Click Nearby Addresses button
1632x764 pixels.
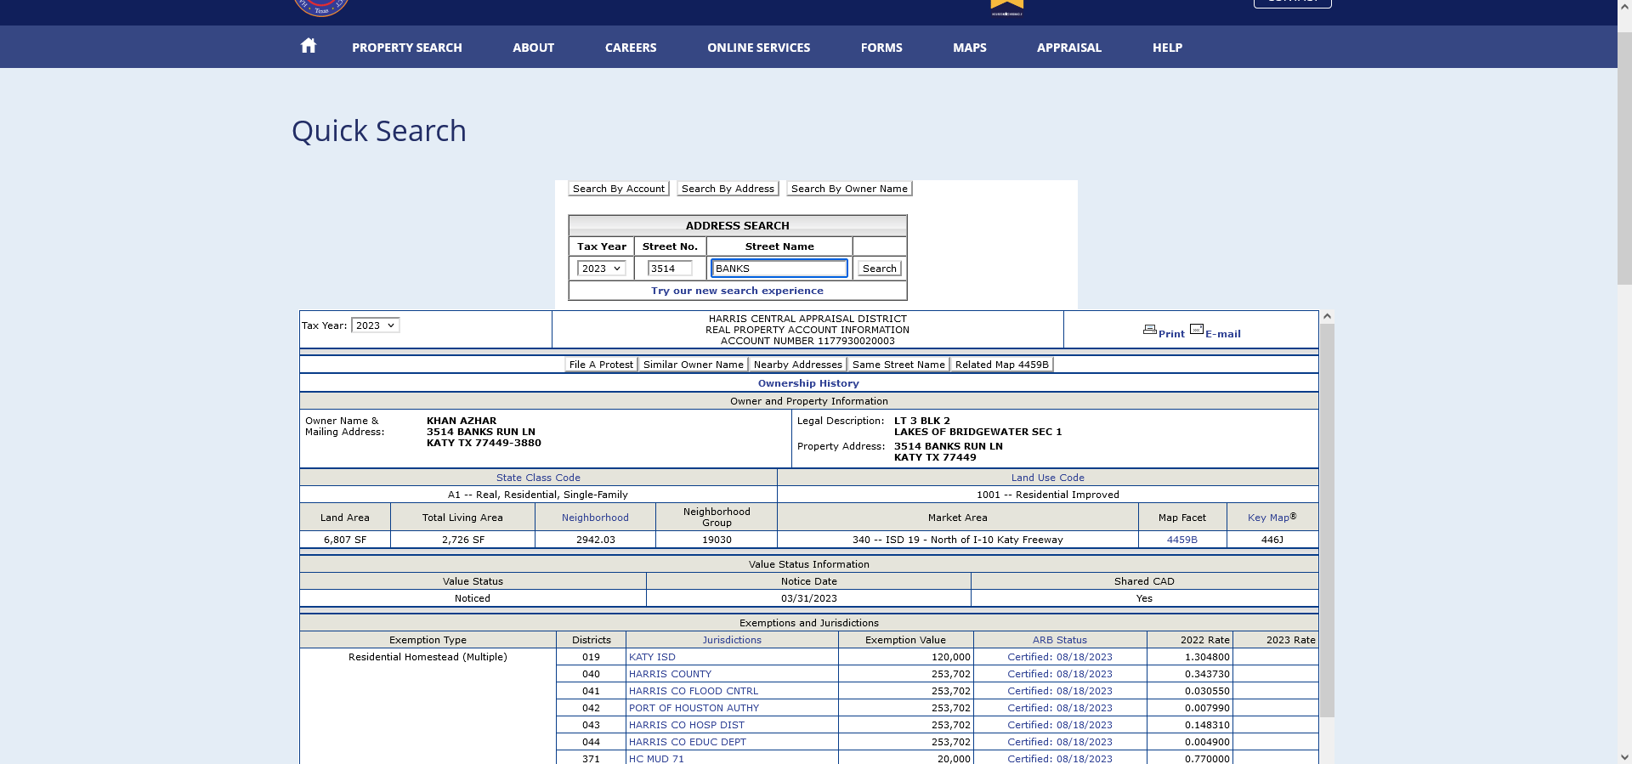(x=798, y=365)
